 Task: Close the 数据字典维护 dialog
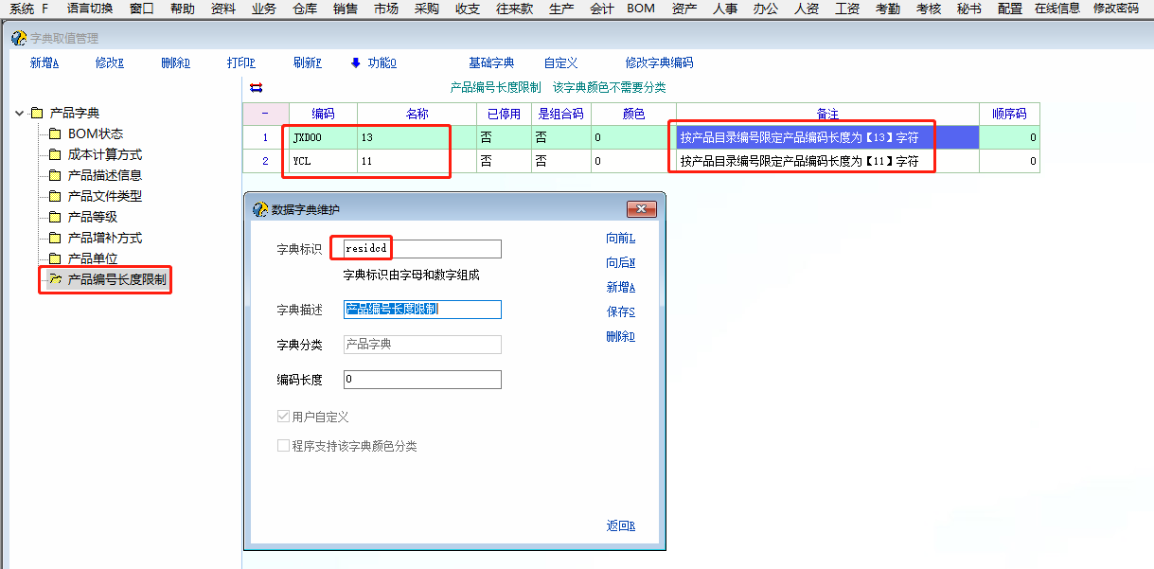[x=641, y=209]
